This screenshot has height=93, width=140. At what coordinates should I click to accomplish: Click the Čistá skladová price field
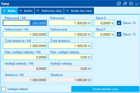(70, 46)
